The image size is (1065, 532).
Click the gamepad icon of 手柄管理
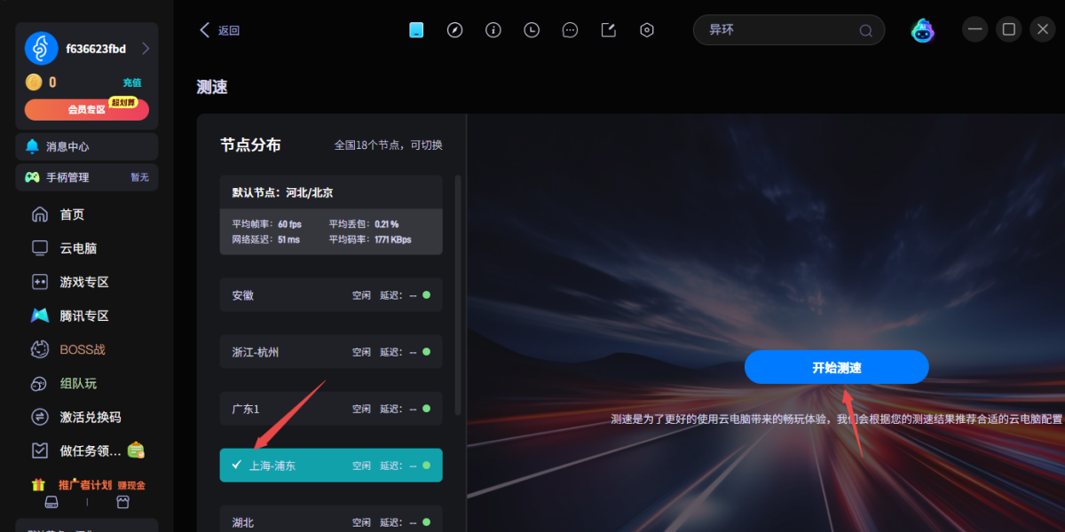(32, 177)
